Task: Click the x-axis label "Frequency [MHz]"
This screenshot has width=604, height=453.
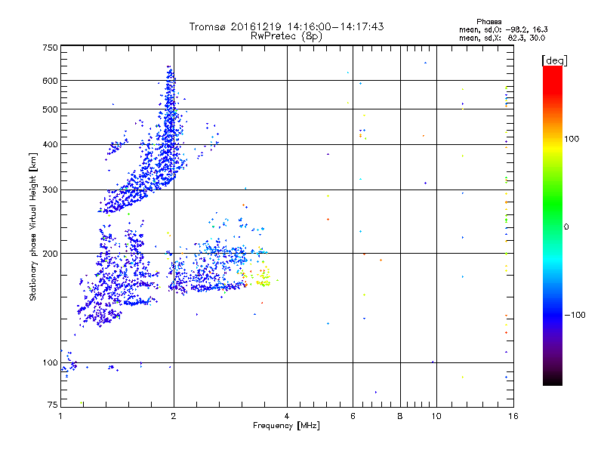Action: [286, 426]
